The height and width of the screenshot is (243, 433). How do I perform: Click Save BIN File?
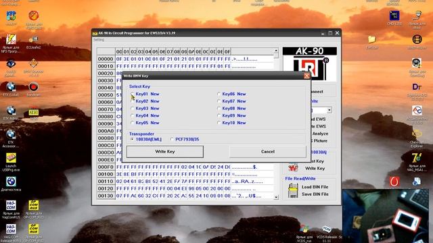[x=315, y=194]
